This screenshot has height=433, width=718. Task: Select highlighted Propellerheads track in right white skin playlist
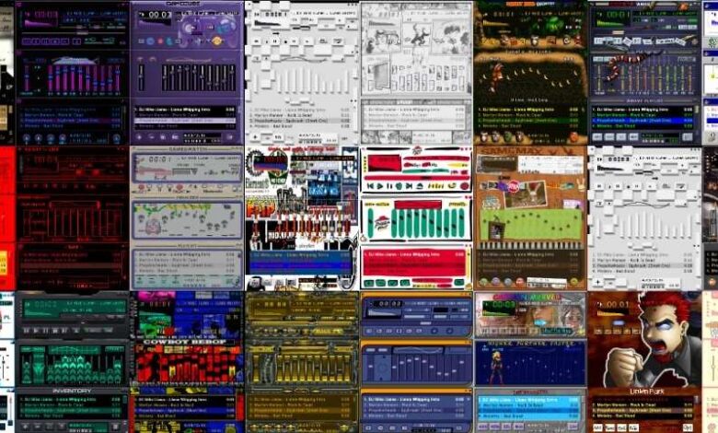pos(643,265)
